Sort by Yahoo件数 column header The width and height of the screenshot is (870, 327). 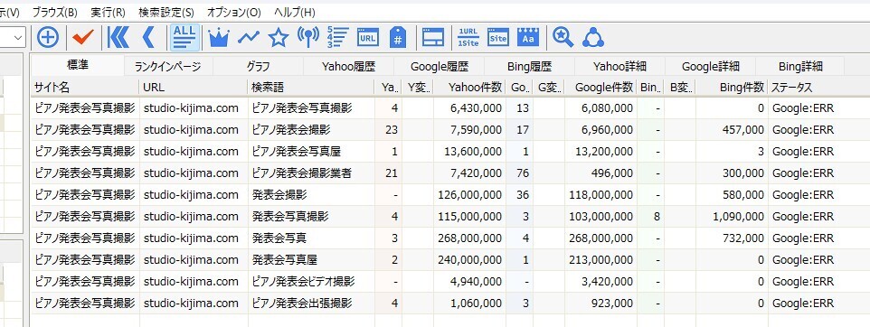point(475,87)
